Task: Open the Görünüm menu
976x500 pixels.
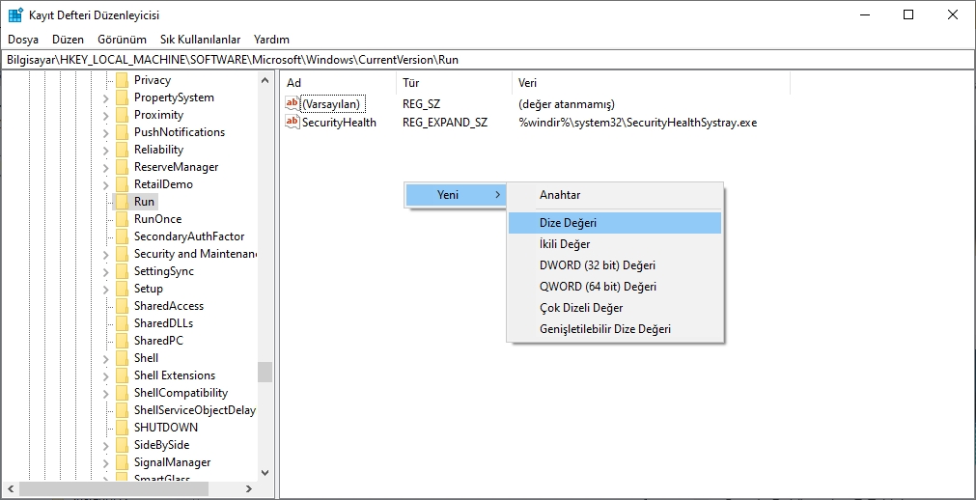Action: (x=122, y=40)
